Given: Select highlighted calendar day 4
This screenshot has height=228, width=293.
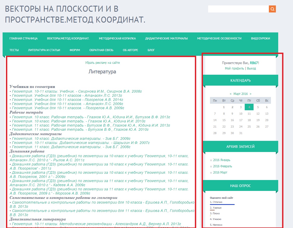Looking at the screenshot, I should click(249, 107).
